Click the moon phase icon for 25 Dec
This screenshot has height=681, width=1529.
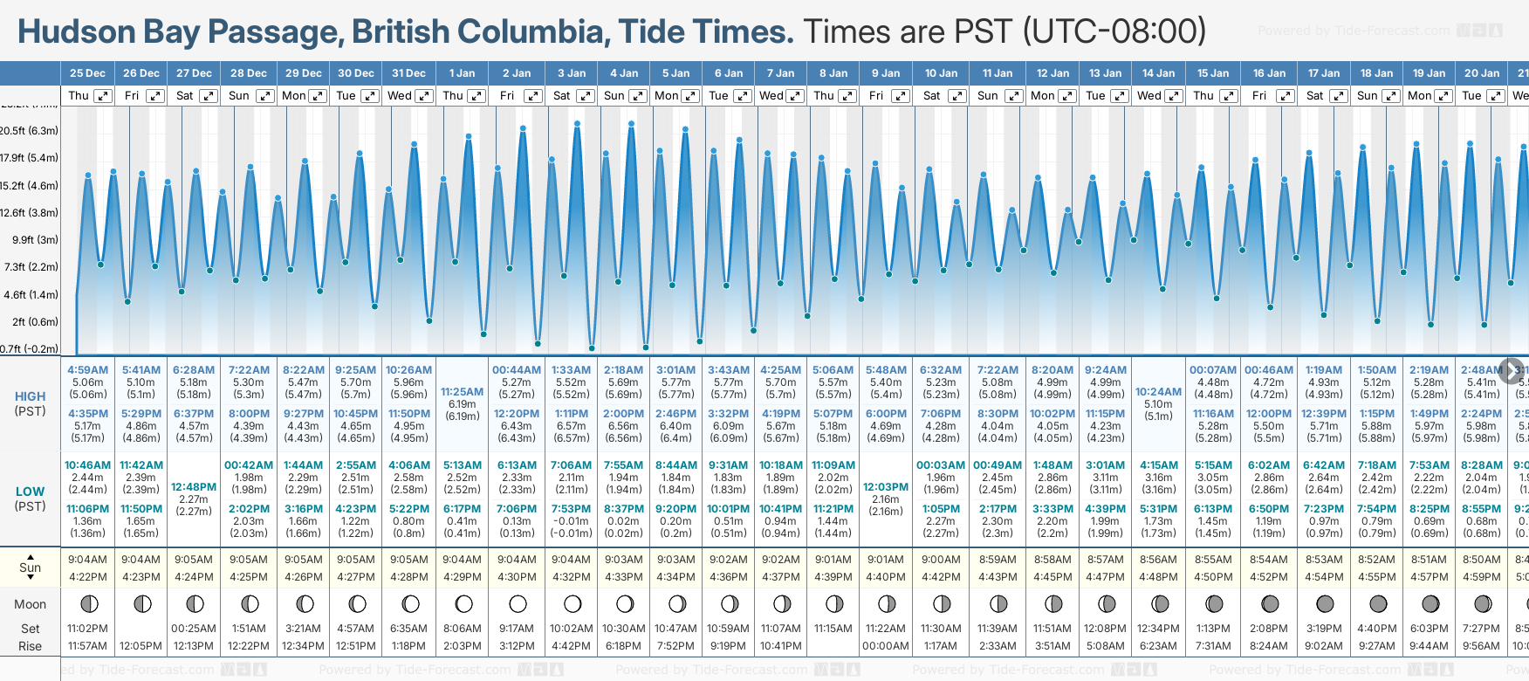[x=88, y=603]
